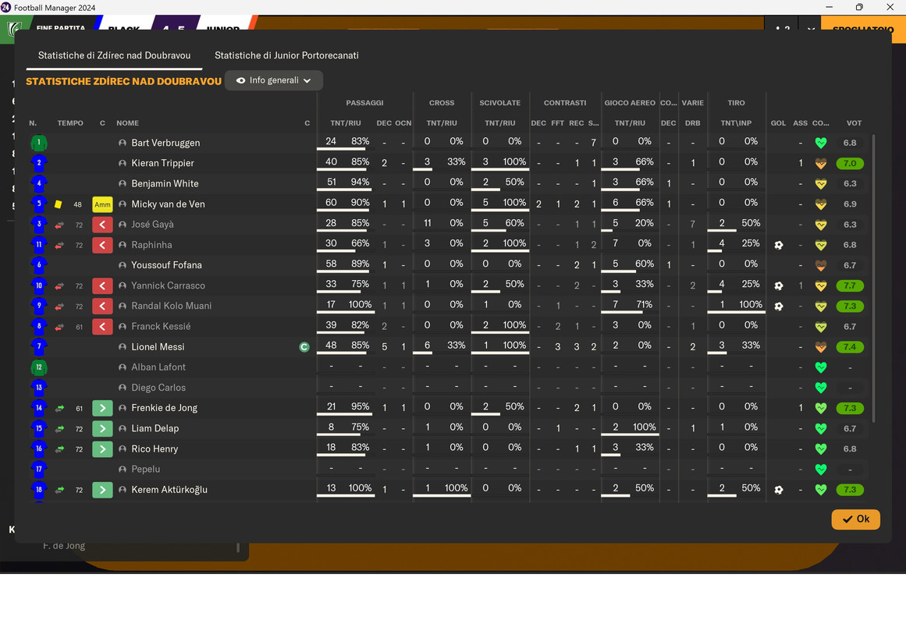
Task: Click Yannick Carrasco's red substituted-off badge
Action: tap(102, 285)
